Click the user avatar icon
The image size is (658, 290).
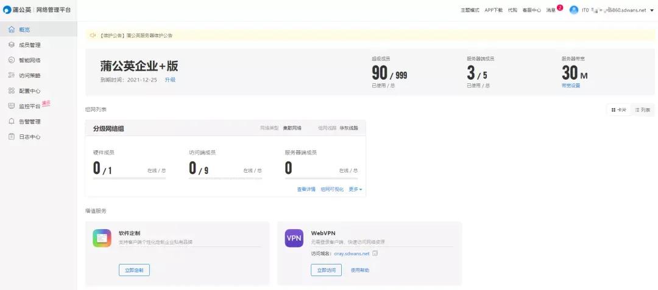pyautogui.click(x=574, y=10)
